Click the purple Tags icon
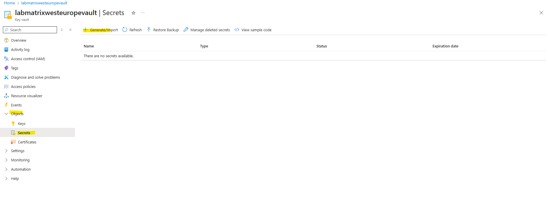This screenshot has width=548, height=203. 6,68
